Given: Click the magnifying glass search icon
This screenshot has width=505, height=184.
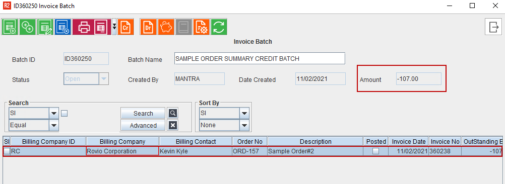Looking at the screenshot, I should (173, 113).
